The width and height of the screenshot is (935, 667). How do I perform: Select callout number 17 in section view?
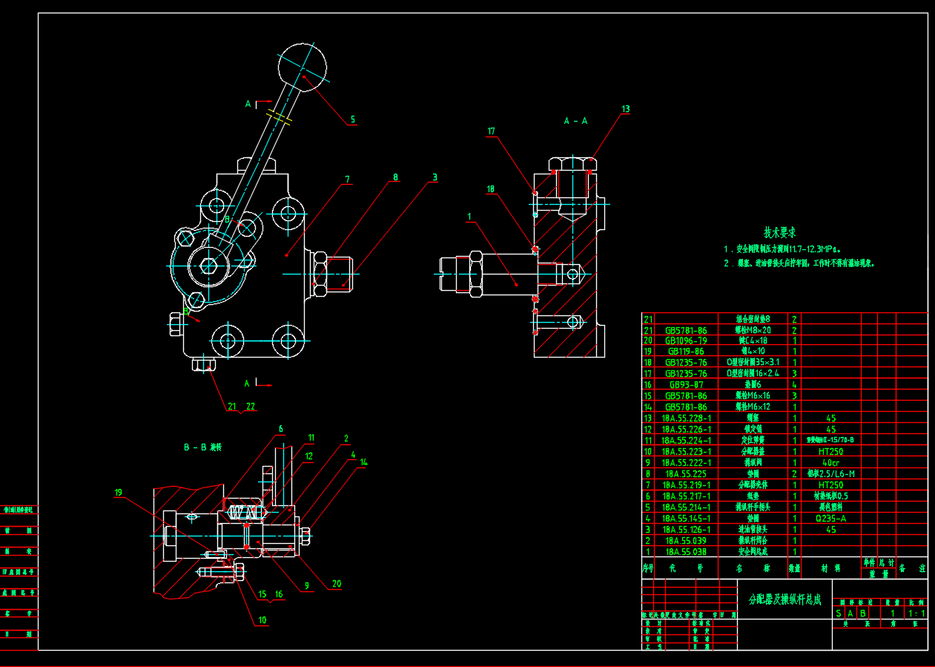click(x=491, y=131)
